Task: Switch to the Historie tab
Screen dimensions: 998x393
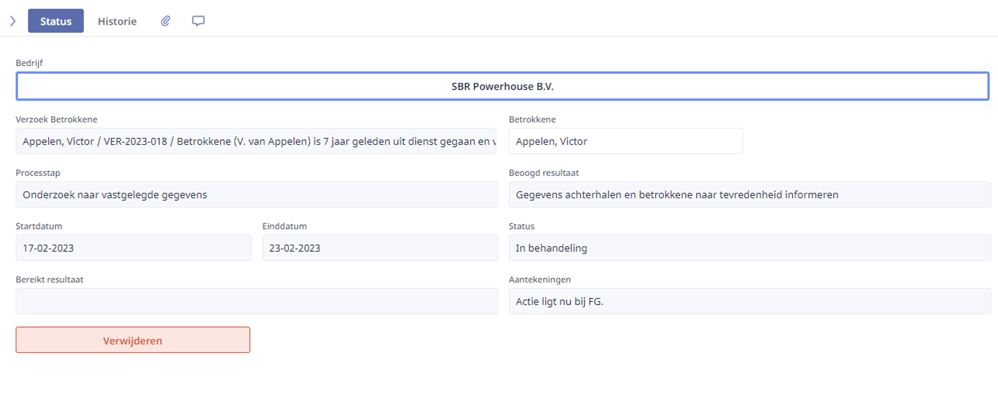Action: [x=117, y=21]
